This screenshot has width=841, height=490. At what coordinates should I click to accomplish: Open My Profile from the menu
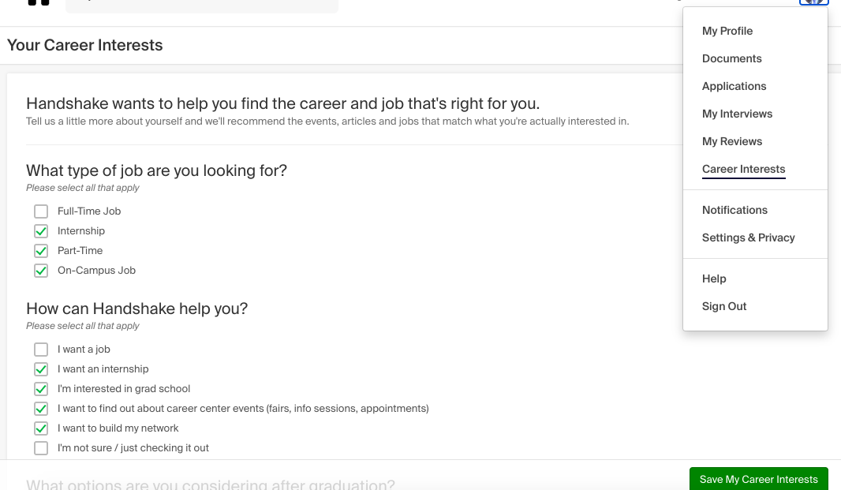[727, 31]
